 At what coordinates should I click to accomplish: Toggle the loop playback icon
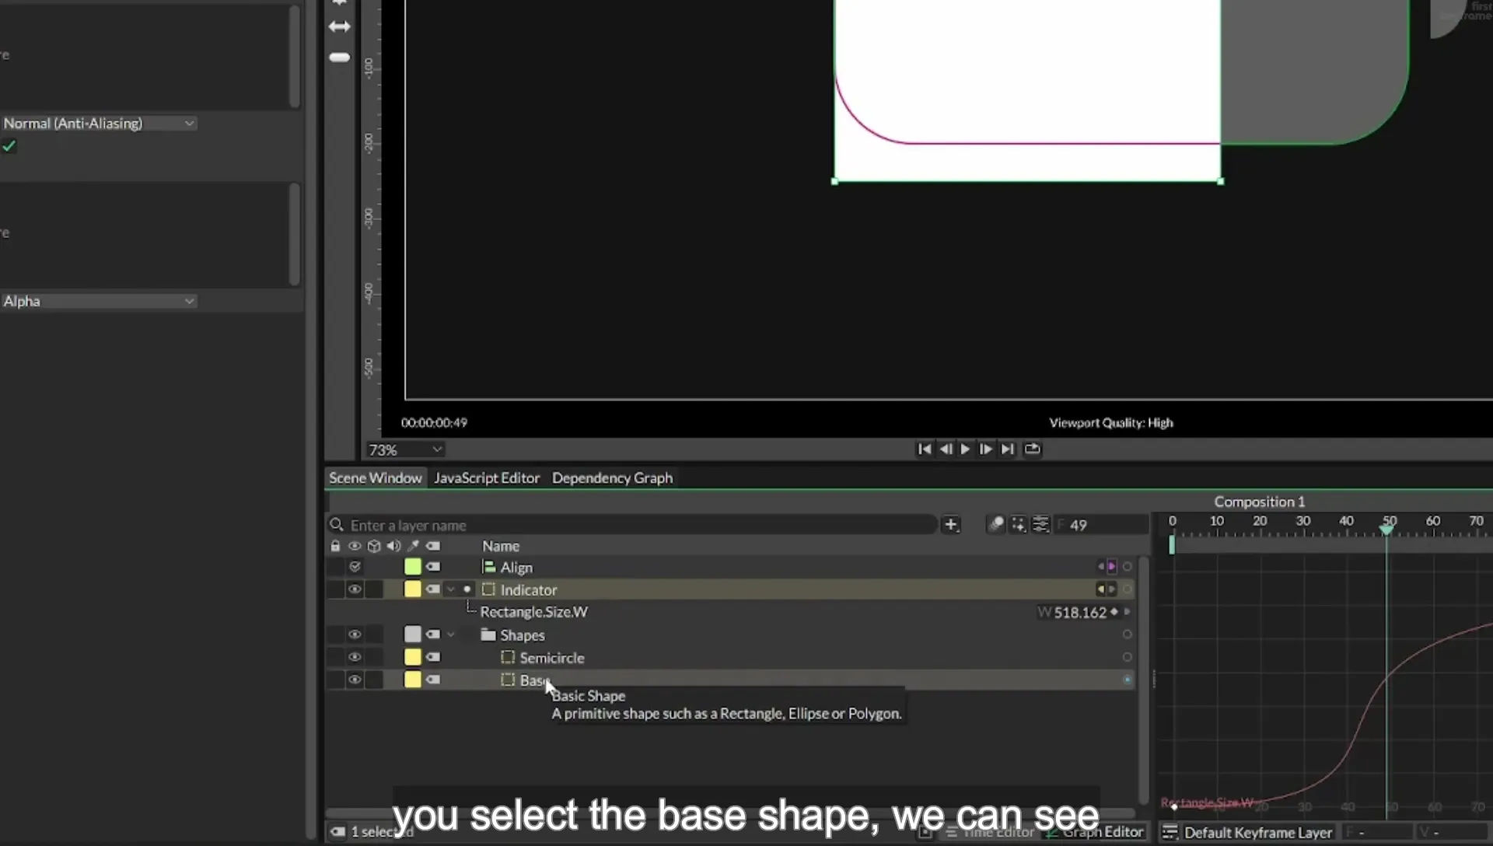[x=1032, y=449]
